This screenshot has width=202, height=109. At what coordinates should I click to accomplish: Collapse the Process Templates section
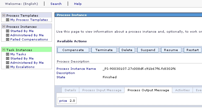coord(4,15)
